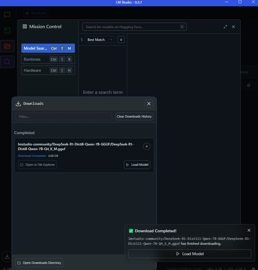The height and width of the screenshot is (270, 258).
Task: Open the Discover search sidebar icon
Action: coord(7,62)
